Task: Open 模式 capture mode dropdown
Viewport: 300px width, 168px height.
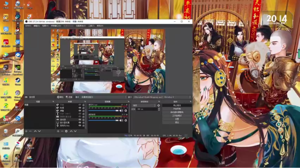Action: tap(104, 97)
